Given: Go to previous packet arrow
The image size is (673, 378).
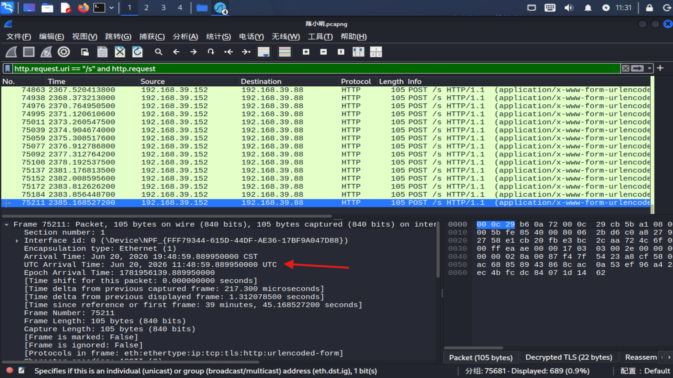Looking at the screenshot, I should click(176, 52).
